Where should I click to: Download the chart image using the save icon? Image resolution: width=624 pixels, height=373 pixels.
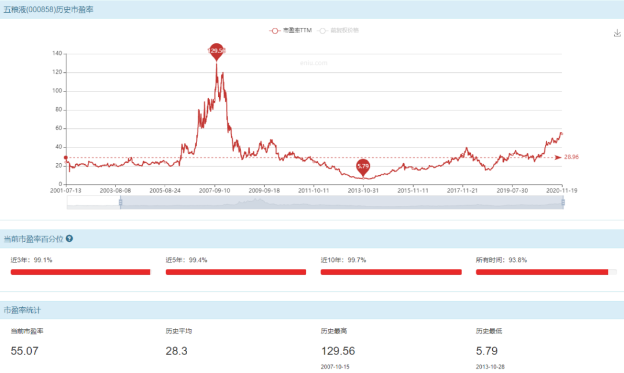pos(617,33)
